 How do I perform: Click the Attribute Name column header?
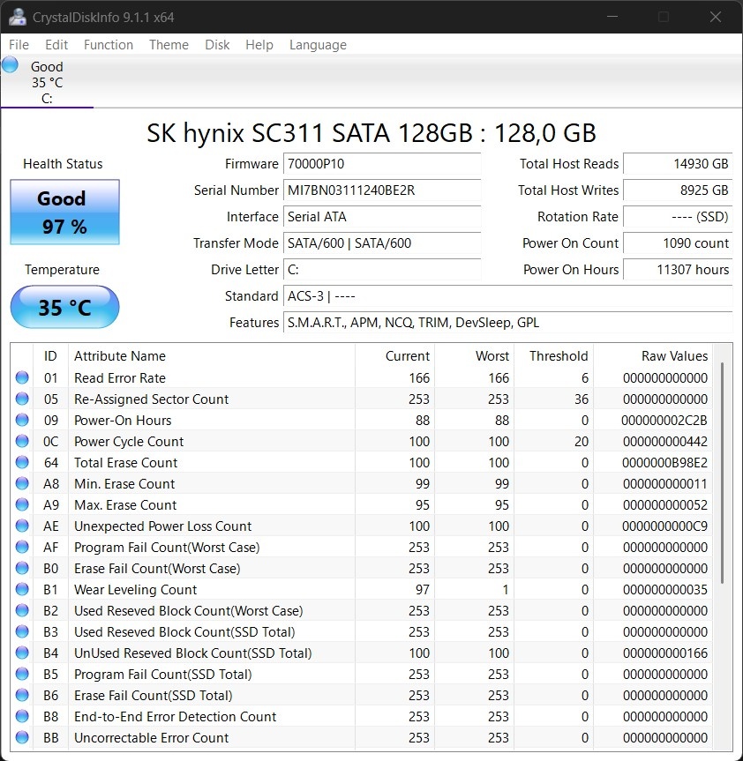[x=120, y=356]
